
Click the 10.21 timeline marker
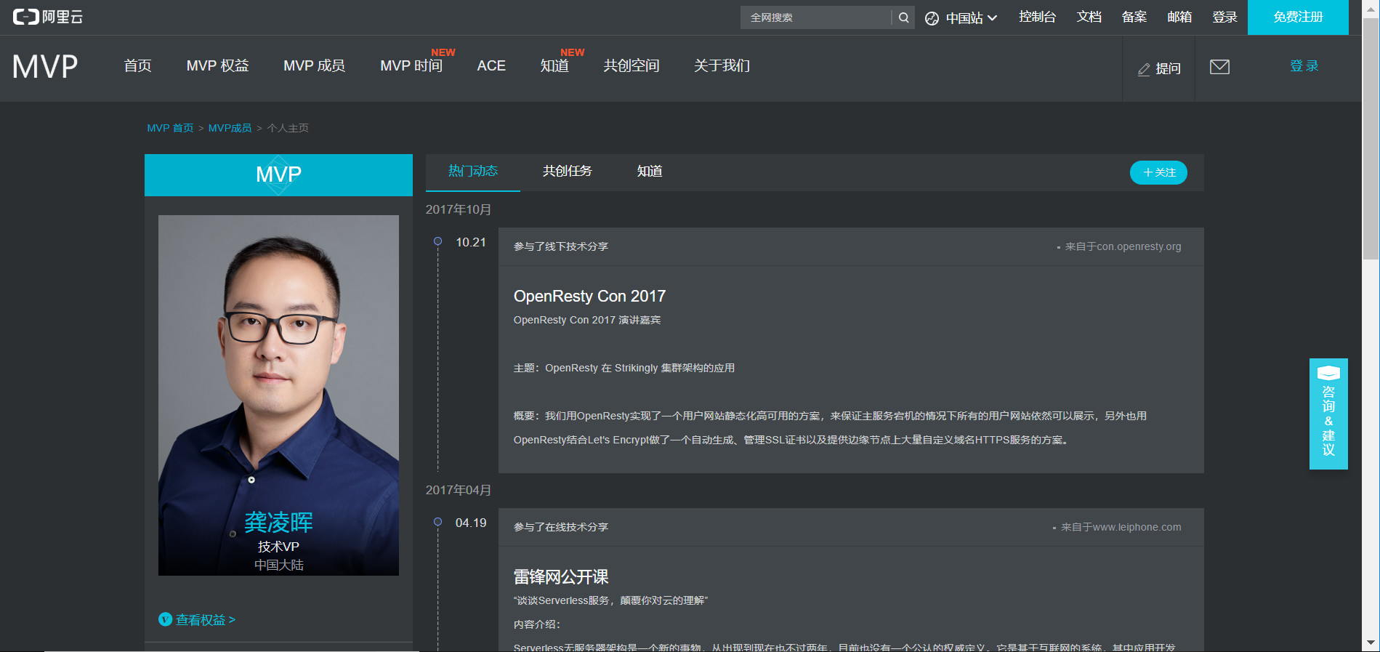(437, 241)
